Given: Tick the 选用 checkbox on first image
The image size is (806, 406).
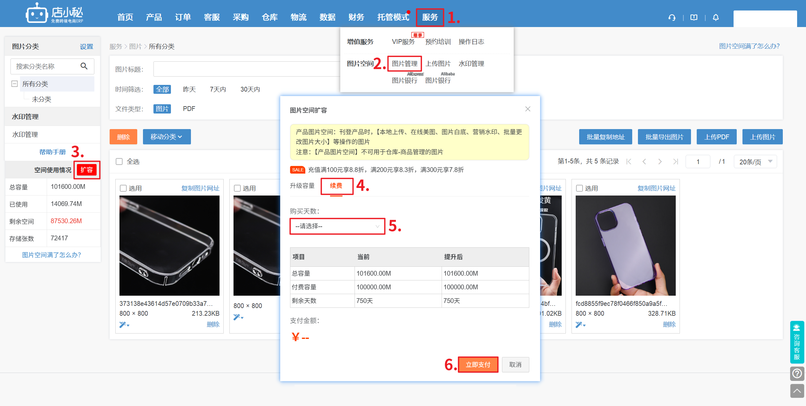Looking at the screenshot, I should (x=123, y=188).
